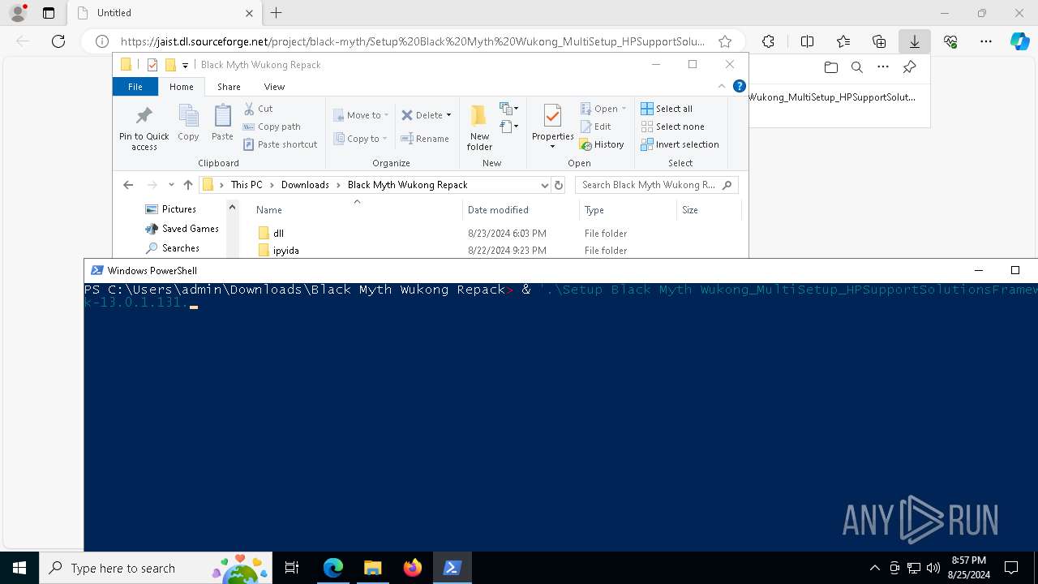Open Edge Settings and more menu
1038x584 pixels.
[986, 41]
